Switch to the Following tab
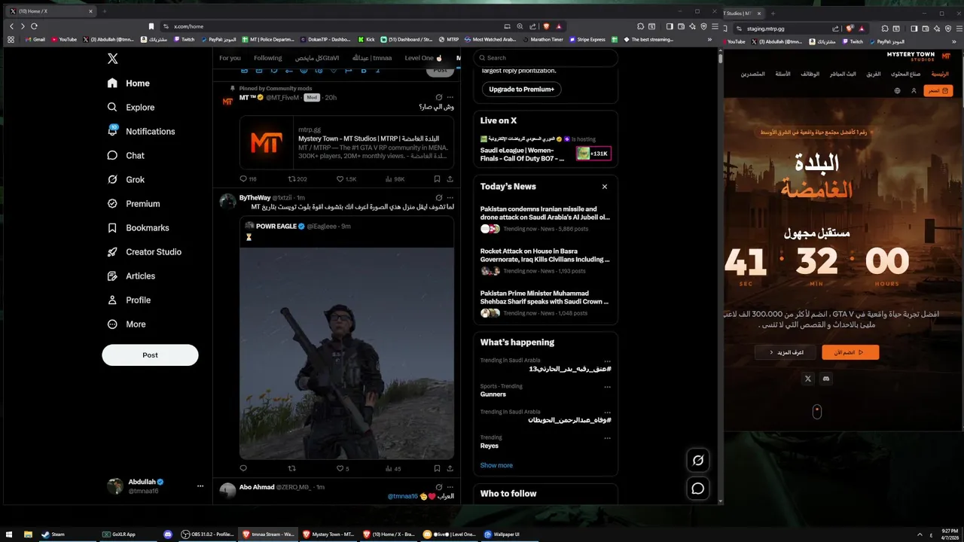 [267, 58]
